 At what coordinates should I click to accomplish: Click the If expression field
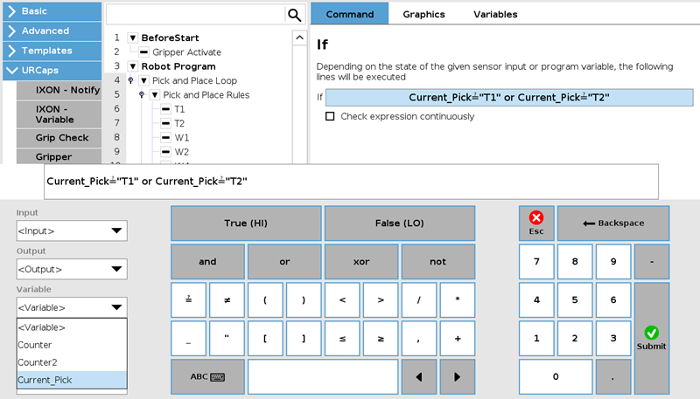point(509,98)
